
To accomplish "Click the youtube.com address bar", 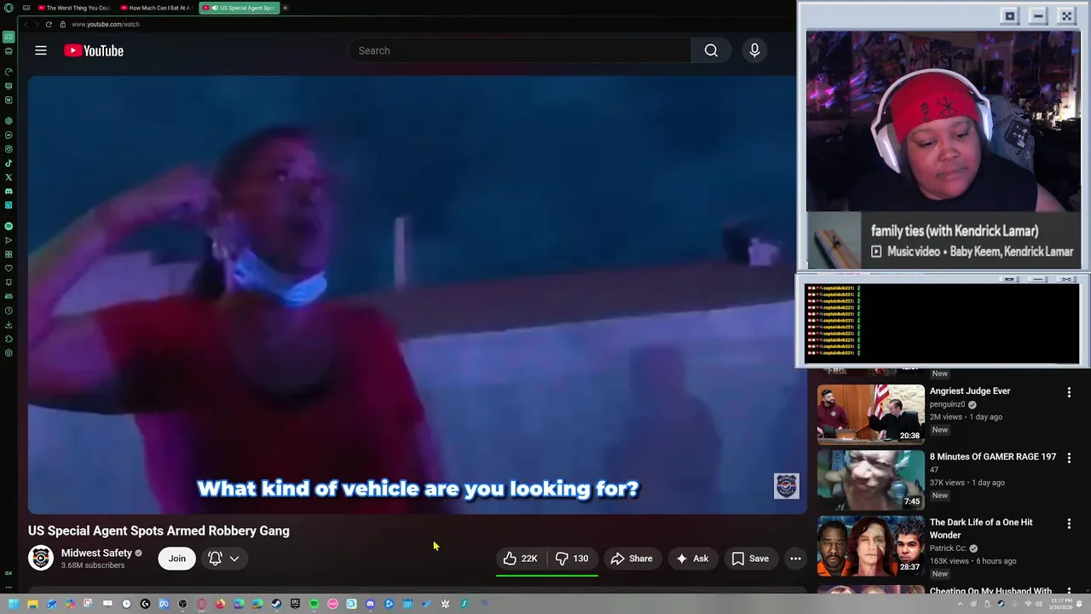I will 106,24.
